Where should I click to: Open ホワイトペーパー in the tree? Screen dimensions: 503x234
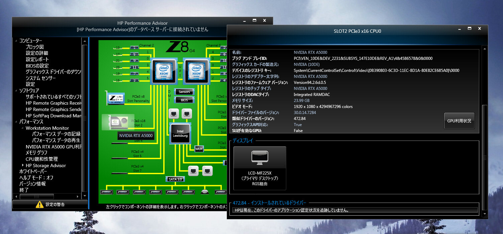tap(34, 171)
